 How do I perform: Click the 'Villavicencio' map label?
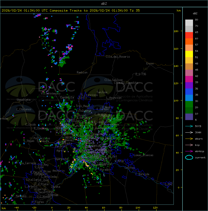click(x=50, y=93)
